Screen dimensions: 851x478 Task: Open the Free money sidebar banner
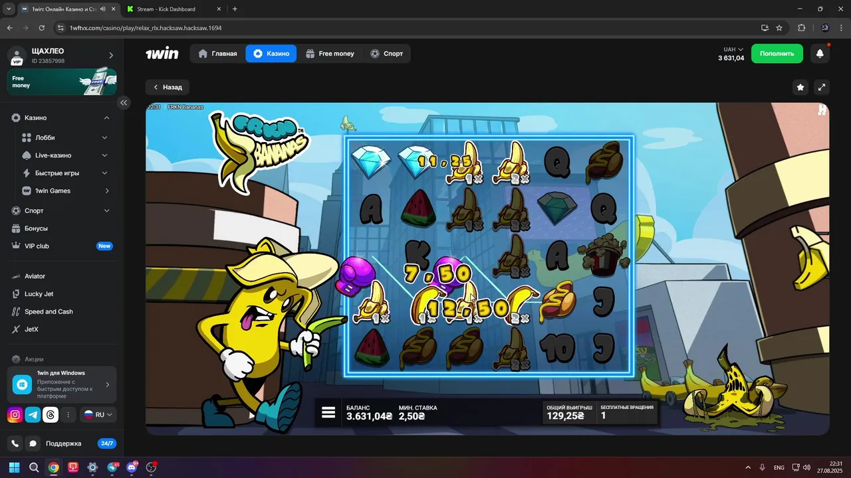(x=62, y=82)
